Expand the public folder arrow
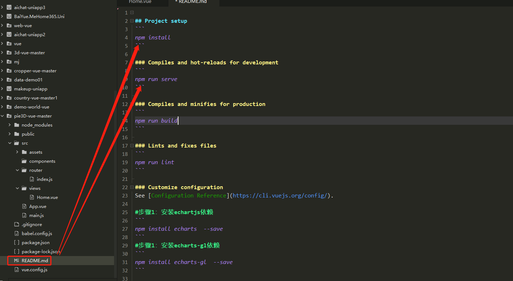The height and width of the screenshot is (281, 513). tap(9, 134)
